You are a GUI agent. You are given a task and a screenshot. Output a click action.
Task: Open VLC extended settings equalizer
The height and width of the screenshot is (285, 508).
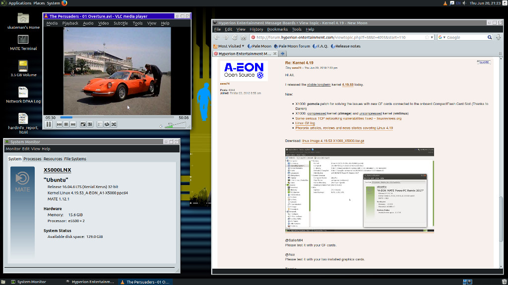click(90, 124)
